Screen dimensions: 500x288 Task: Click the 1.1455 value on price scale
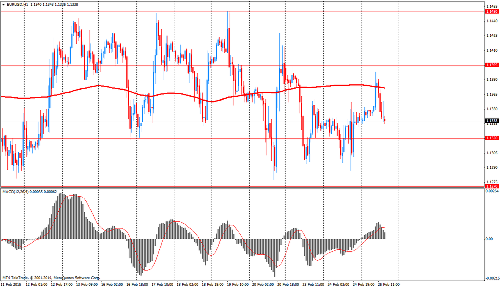(x=492, y=6)
